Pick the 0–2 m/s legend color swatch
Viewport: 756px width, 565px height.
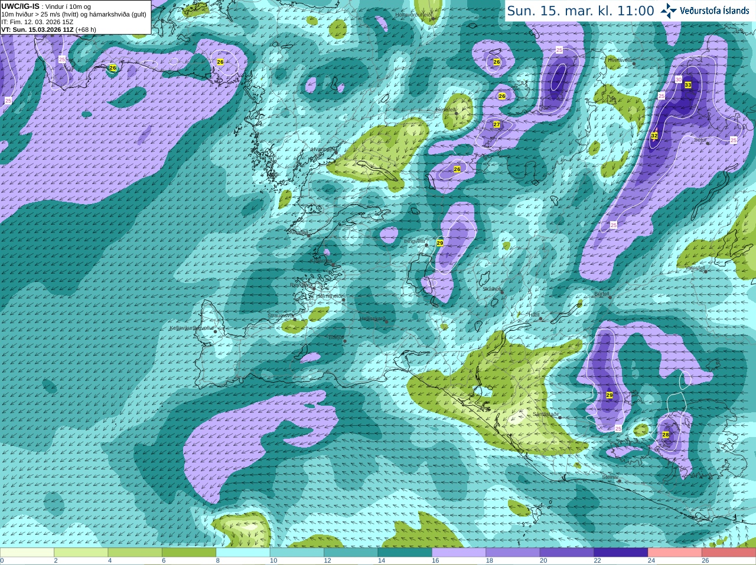[27, 553]
